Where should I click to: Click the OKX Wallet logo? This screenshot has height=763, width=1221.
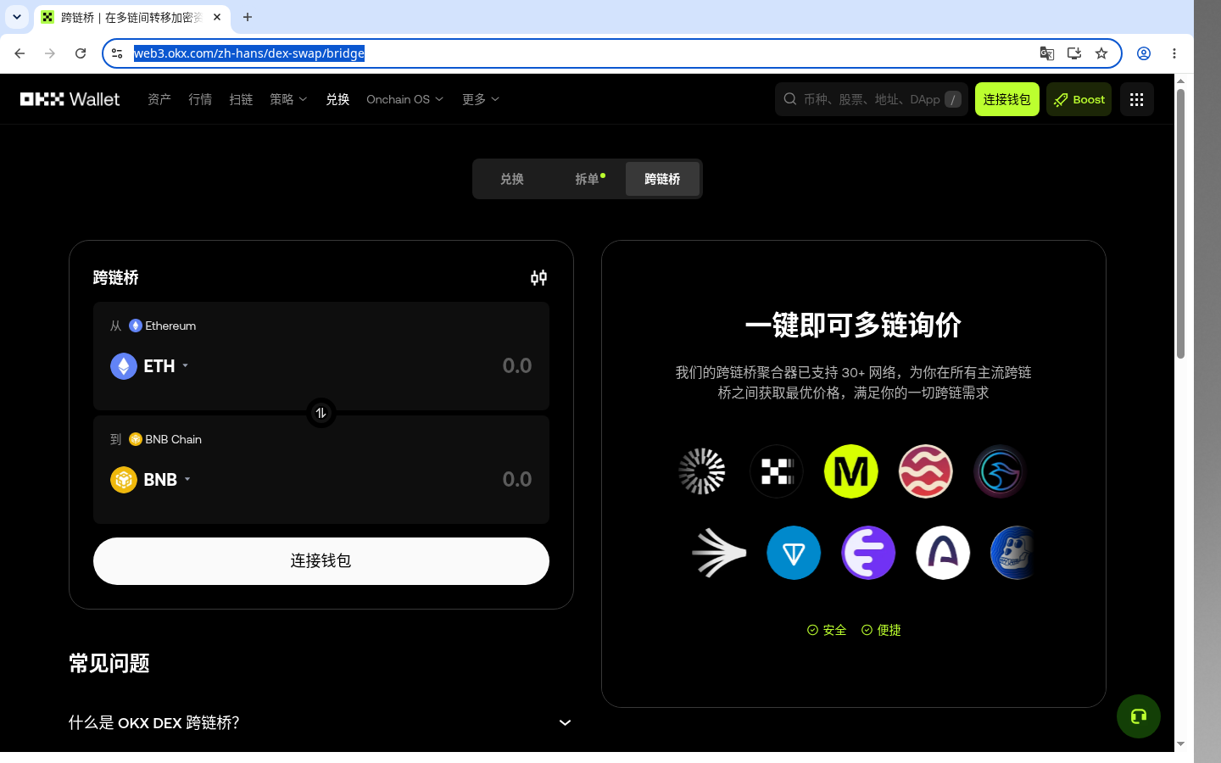click(x=70, y=99)
